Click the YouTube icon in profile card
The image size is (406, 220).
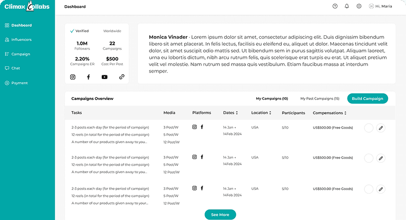click(104, 77)
